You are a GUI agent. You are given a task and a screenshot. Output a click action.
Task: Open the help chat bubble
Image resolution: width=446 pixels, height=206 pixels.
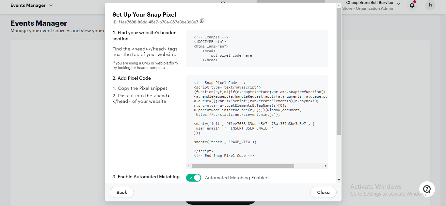tap(427, 189)
